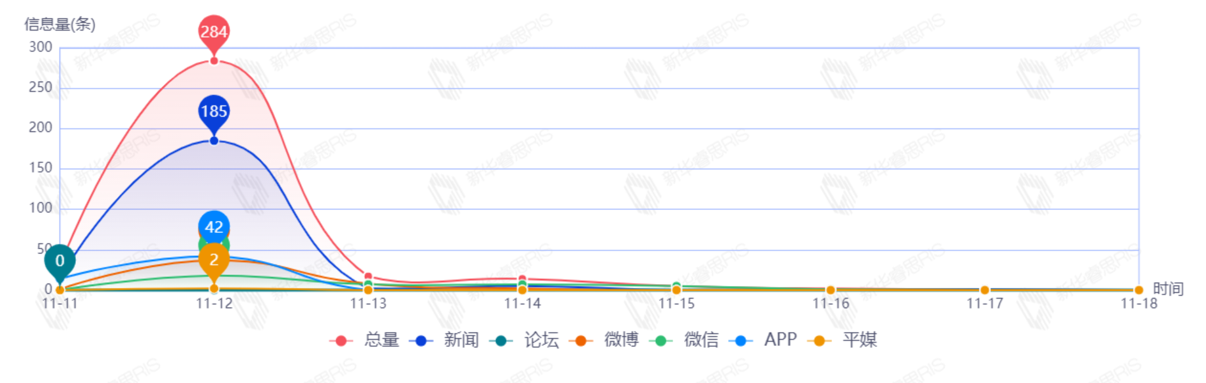Image resolution: width=1206 pixels, height=383 pixels.
Task: Toggle the 总量 legend series
Action: click(x=381, y=340)
